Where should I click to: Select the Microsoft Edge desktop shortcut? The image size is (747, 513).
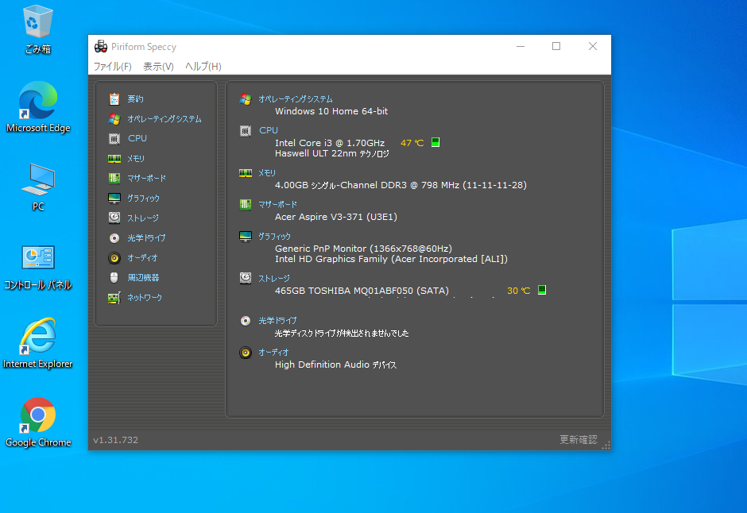tap(38, 107)
